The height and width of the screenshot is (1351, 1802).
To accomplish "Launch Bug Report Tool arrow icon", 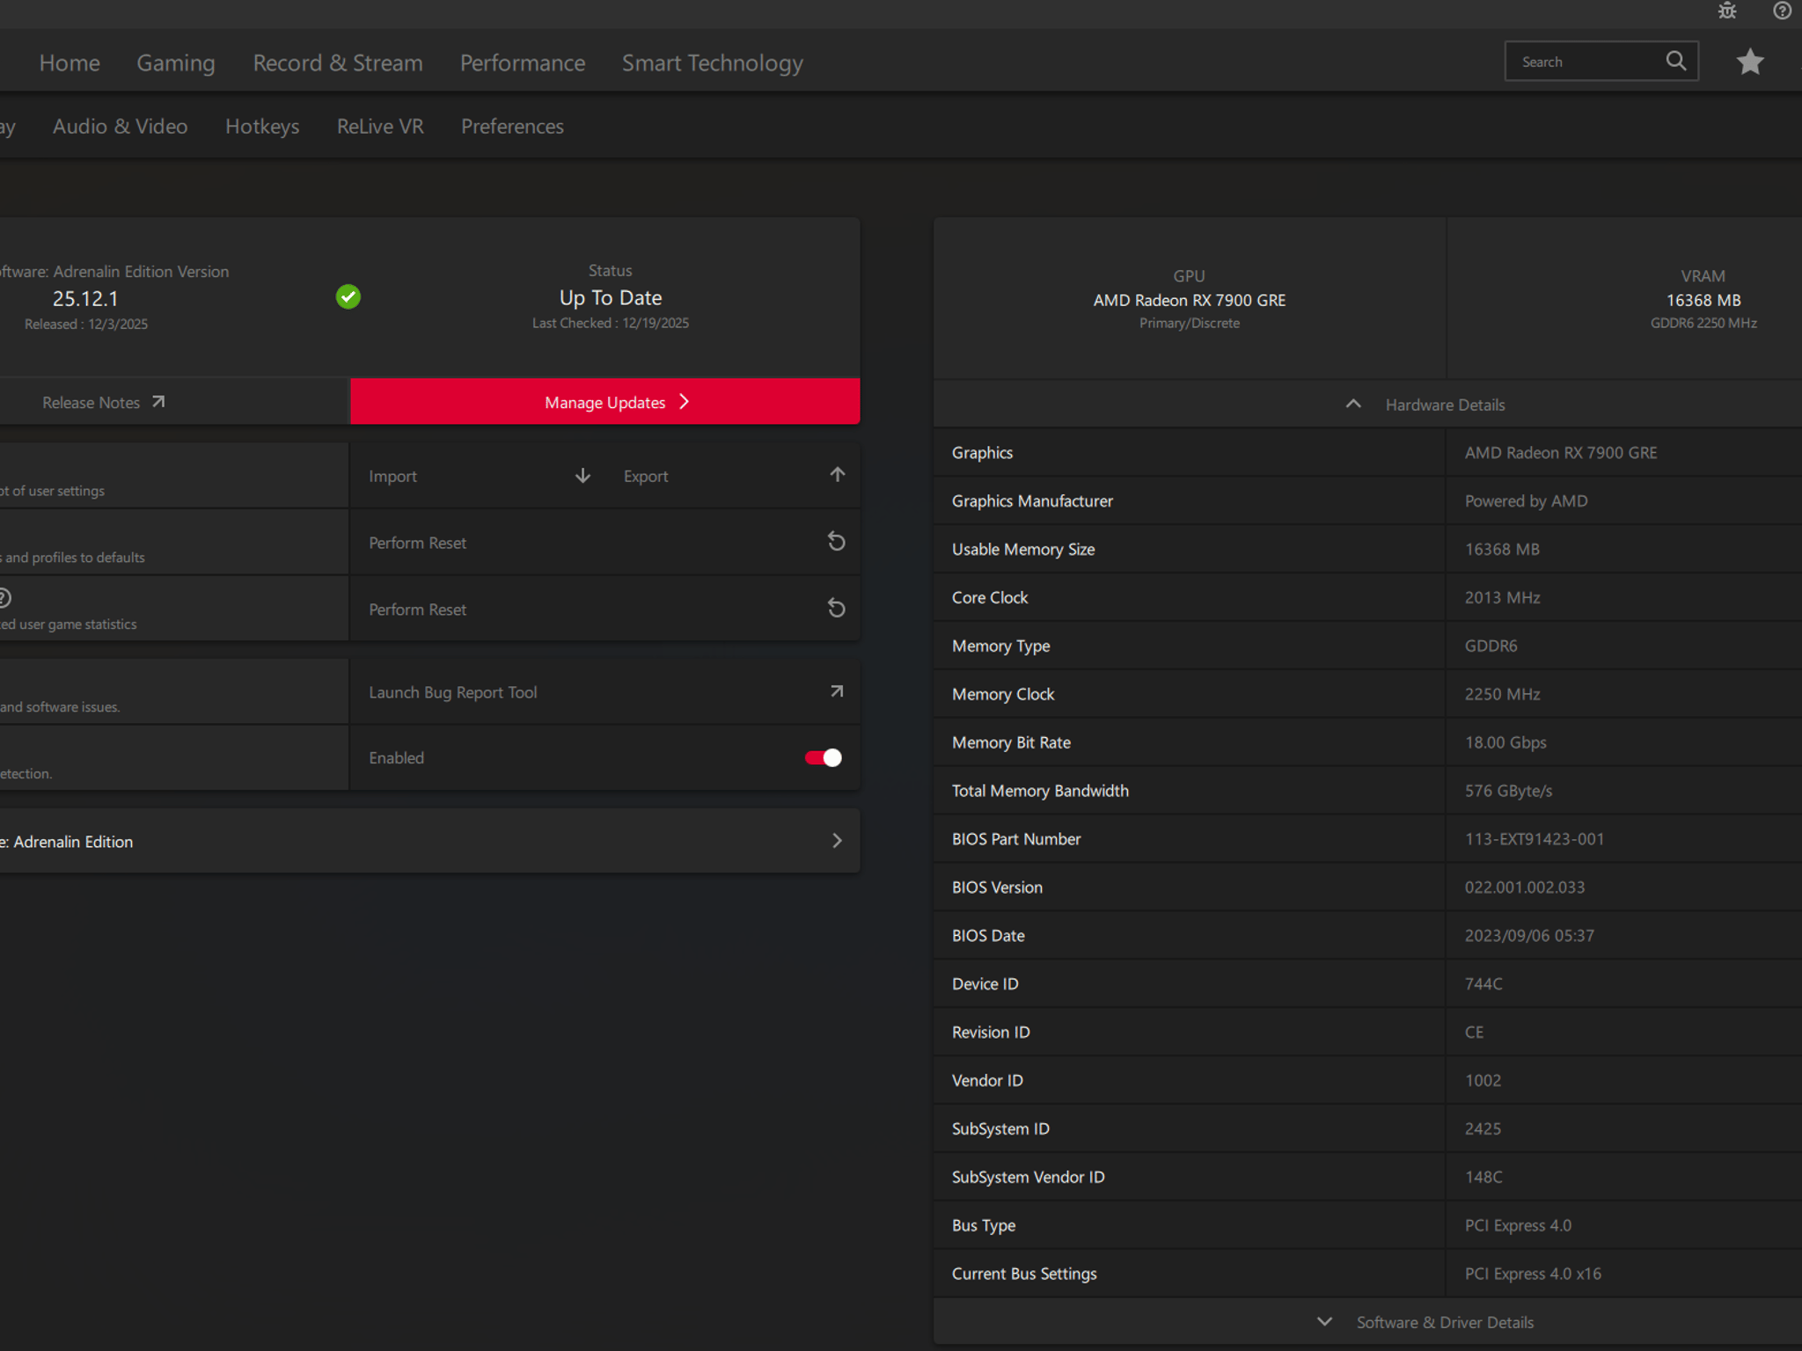I will coord(836,692).
